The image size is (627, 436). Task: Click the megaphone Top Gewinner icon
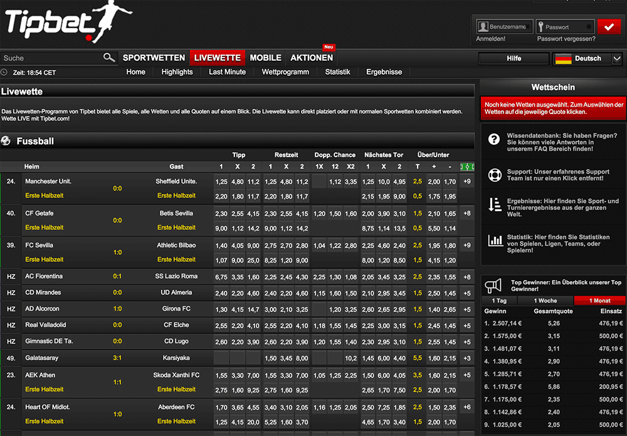point(493,285)
